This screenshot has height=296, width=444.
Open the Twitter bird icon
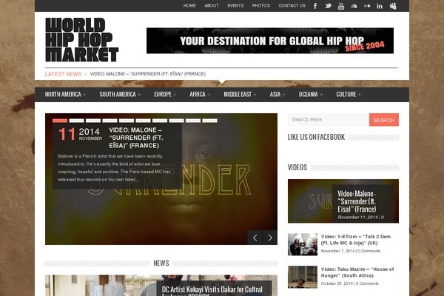tap(328, 6)
